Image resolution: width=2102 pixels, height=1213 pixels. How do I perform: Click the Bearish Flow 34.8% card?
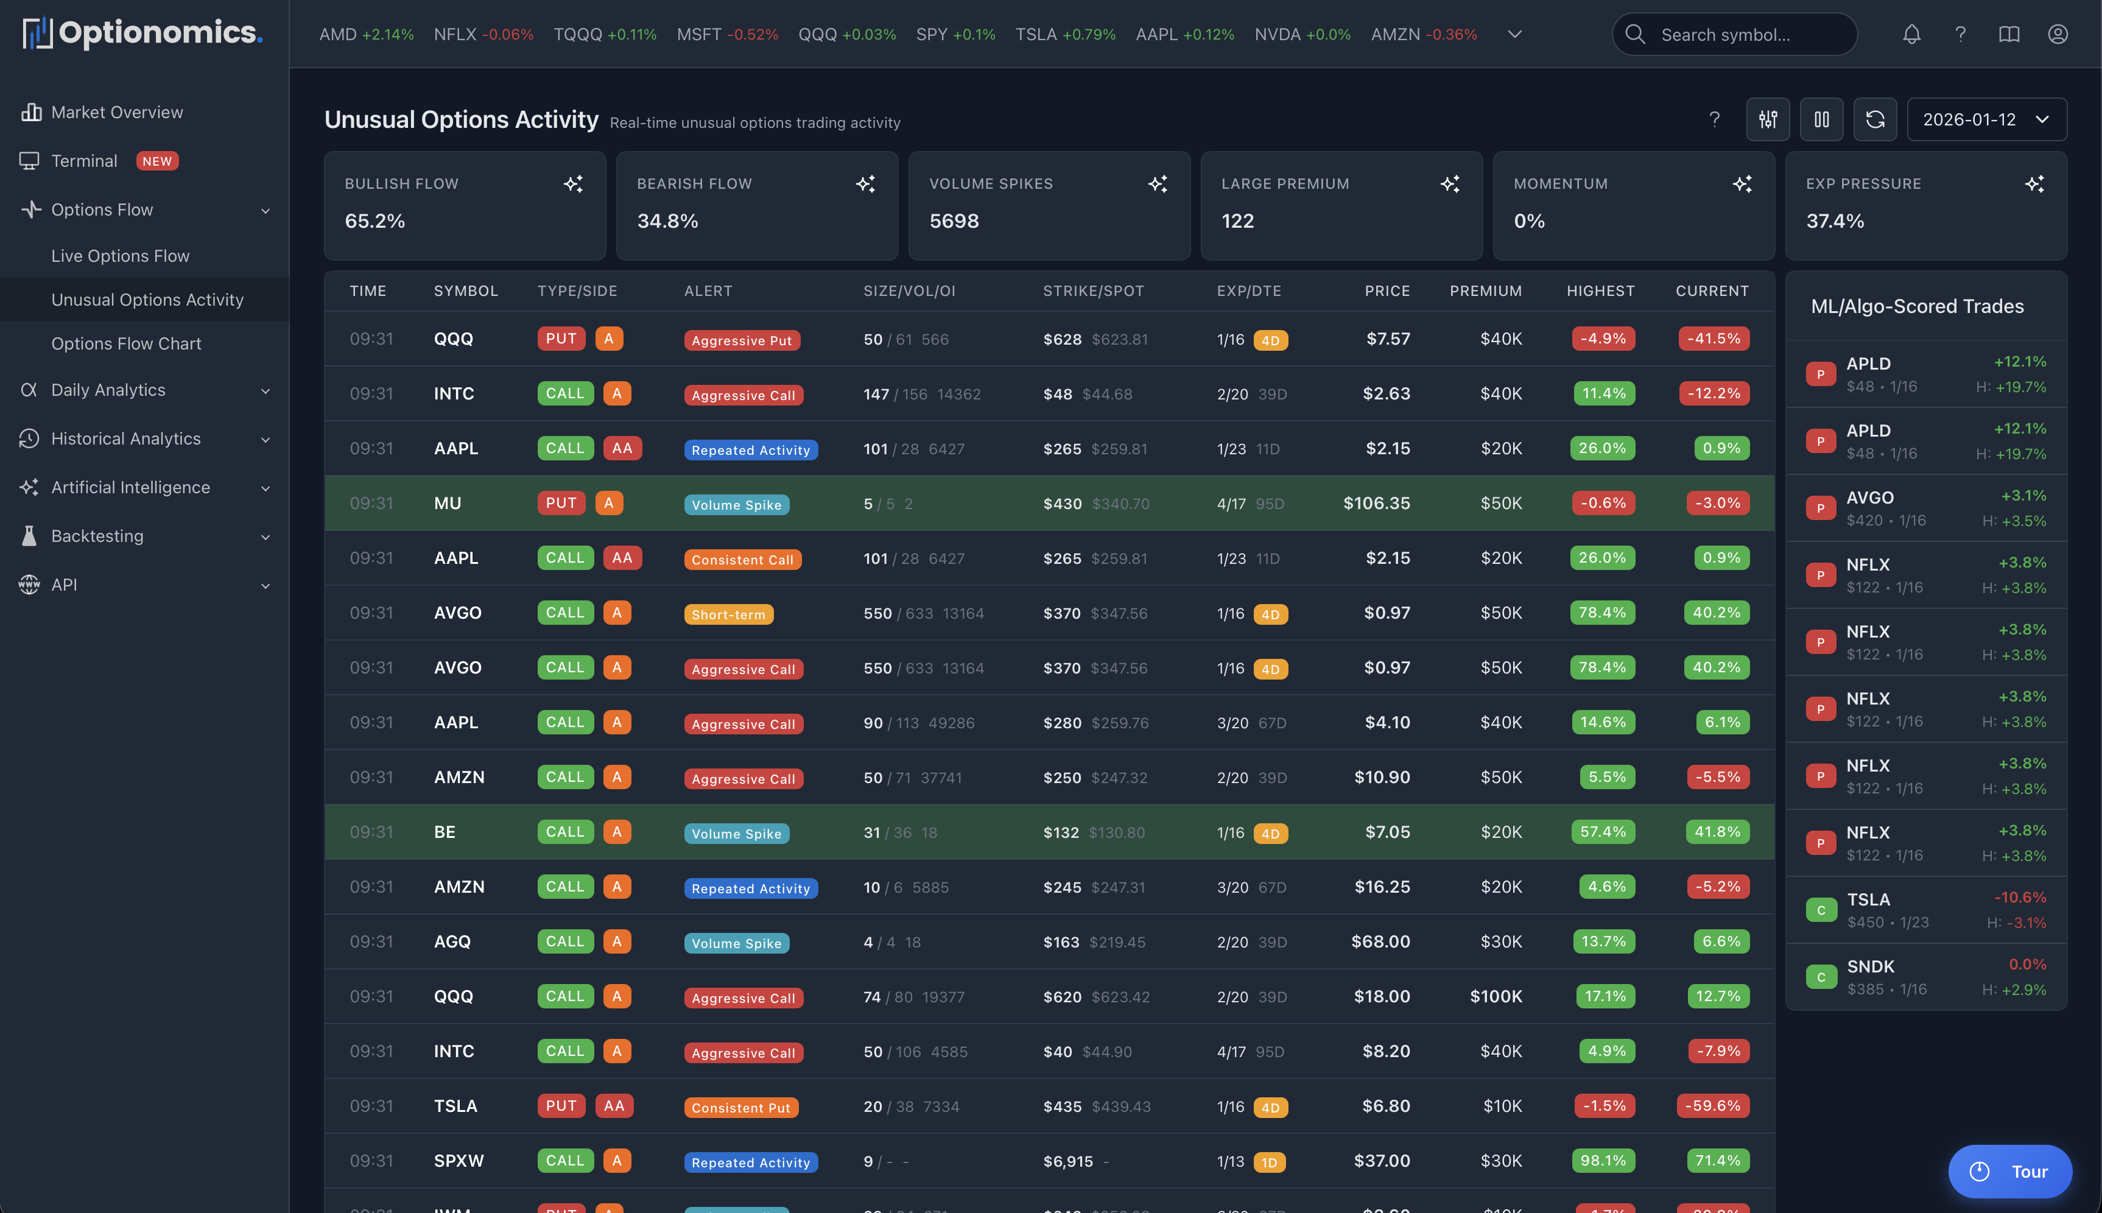[756, 206]
